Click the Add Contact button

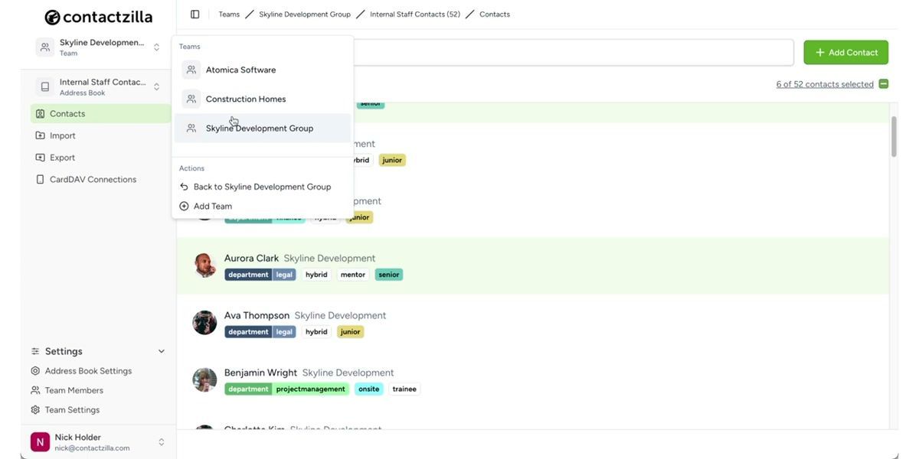click(845, 52)
